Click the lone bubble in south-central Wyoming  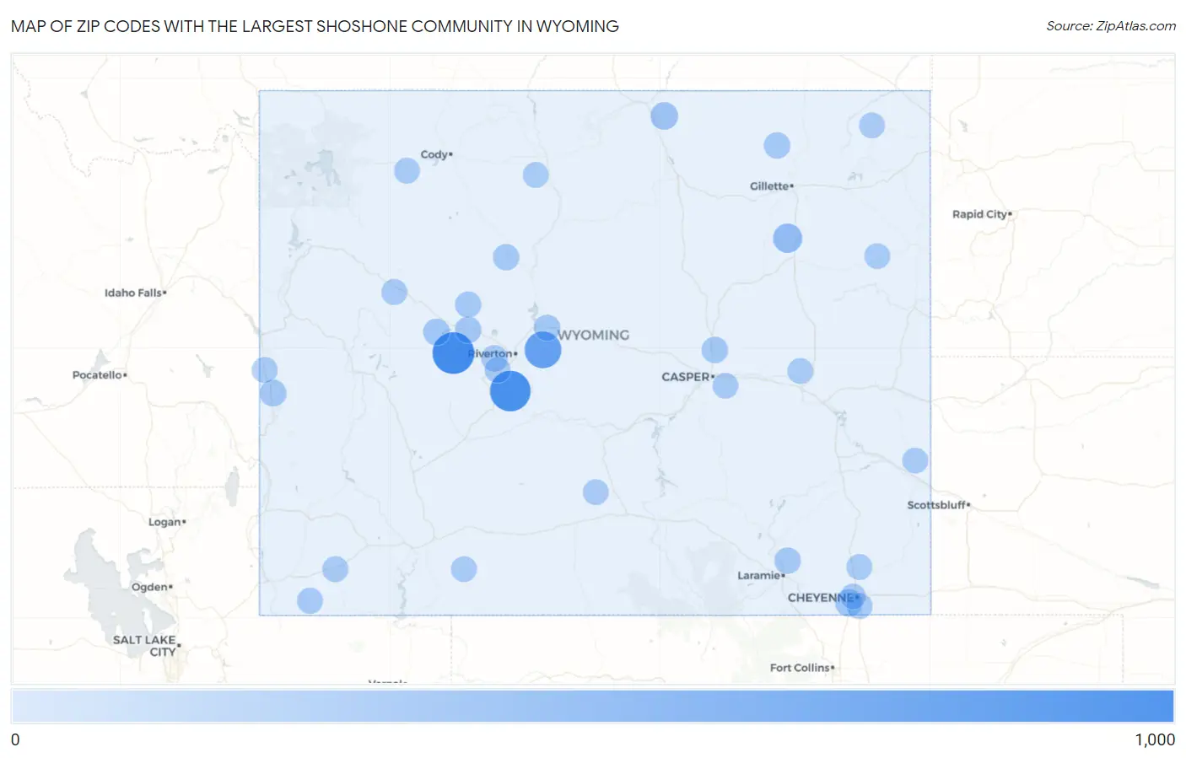click(596, 492)
